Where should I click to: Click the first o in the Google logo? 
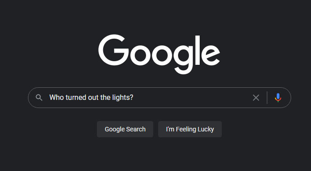tap(141, 55)
